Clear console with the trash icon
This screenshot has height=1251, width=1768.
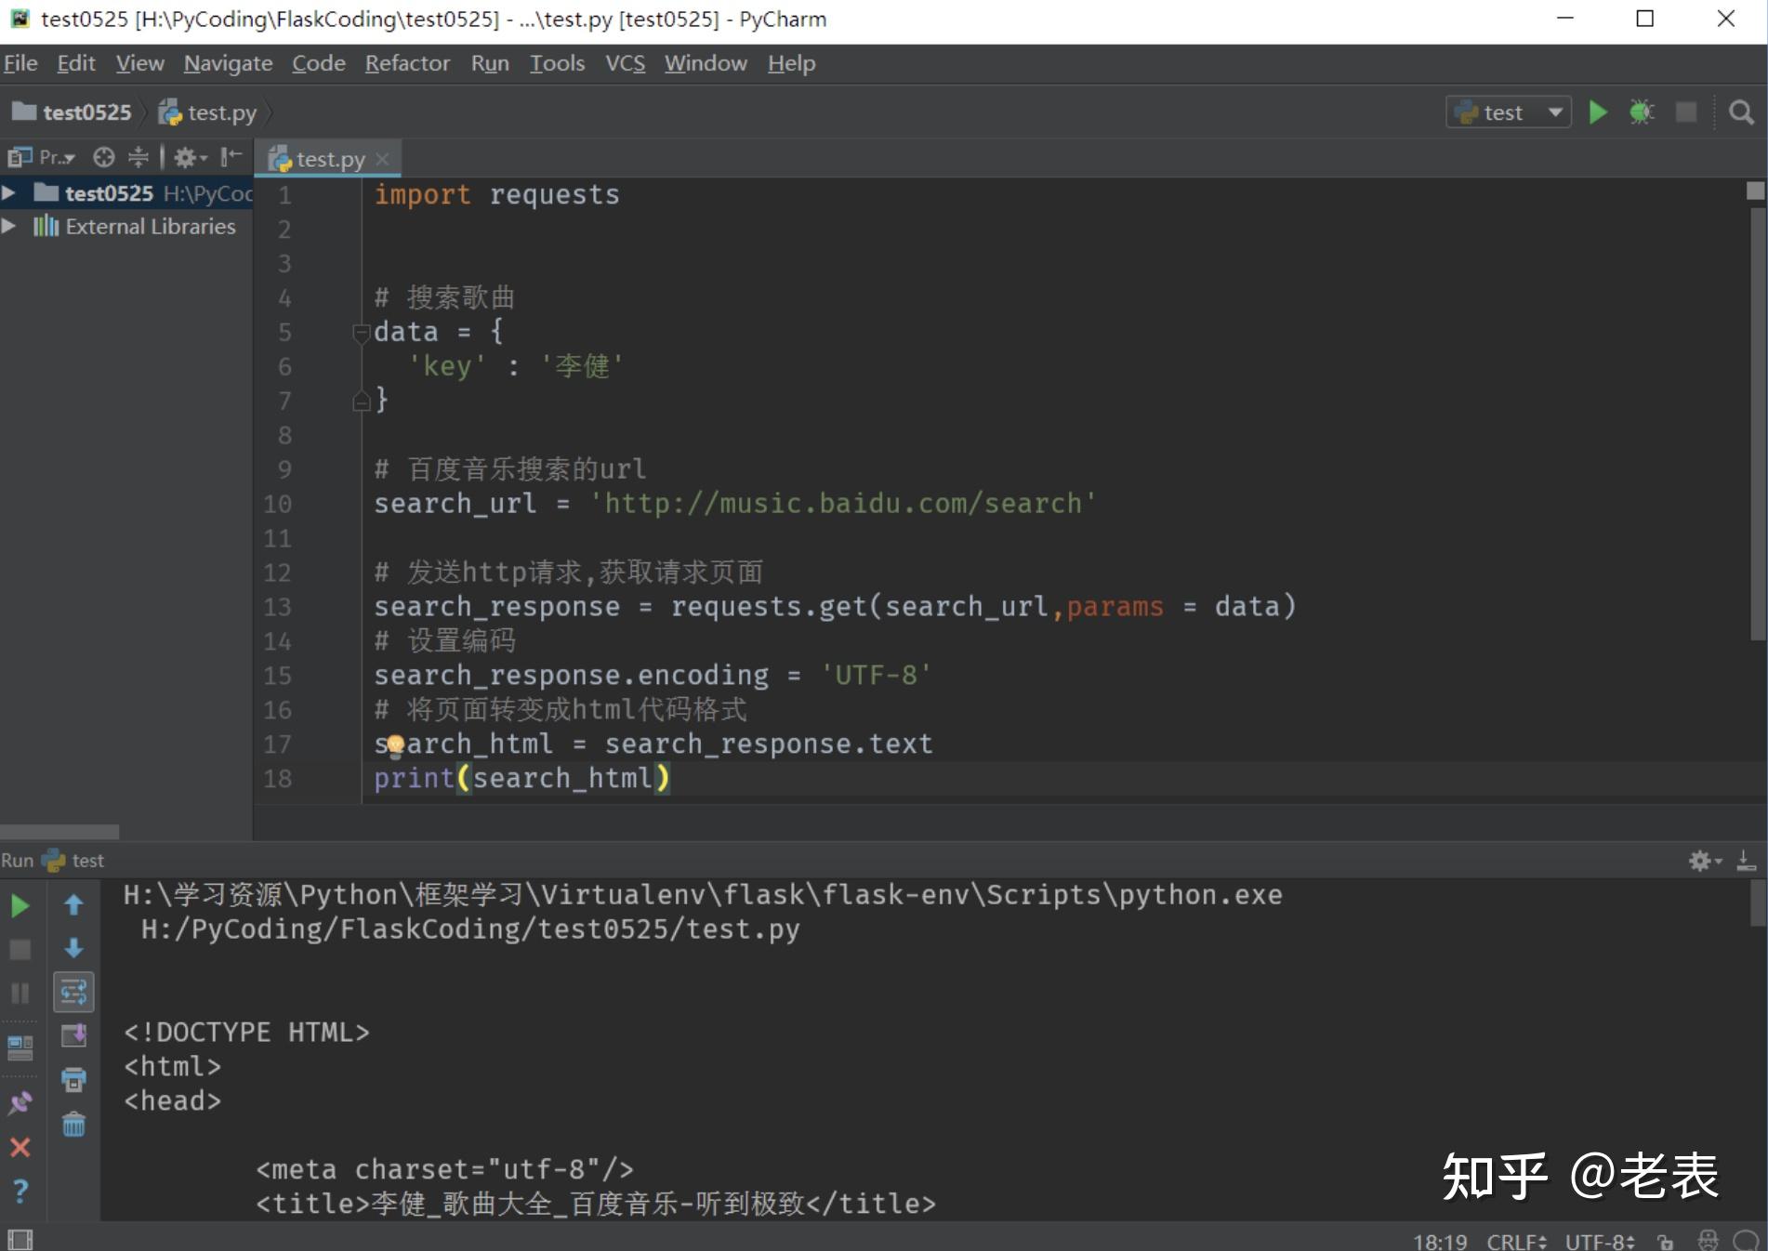73,1125
